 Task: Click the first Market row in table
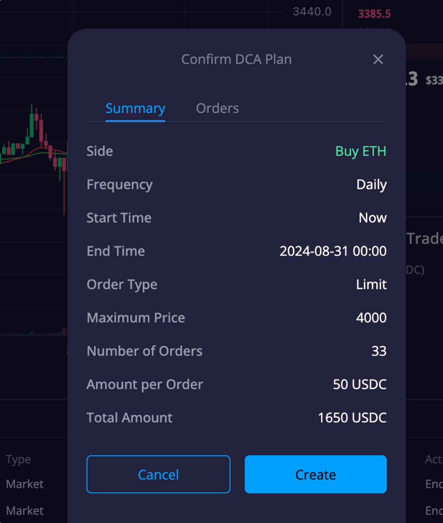(x=25, y=484)
